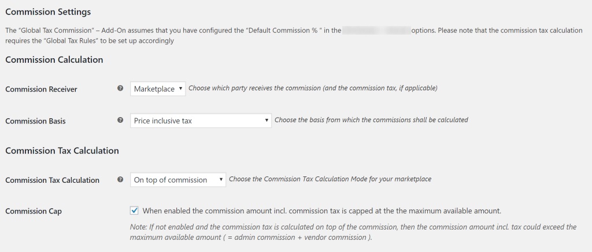Open the help tooltip icon for Commission Receiver
The image size is (592, 252).
[120, 89]
